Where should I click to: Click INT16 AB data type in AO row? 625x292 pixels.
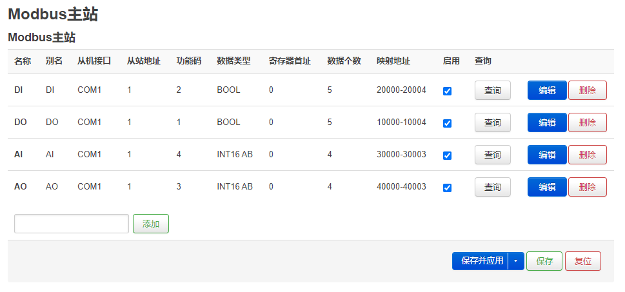coord(235,186)
